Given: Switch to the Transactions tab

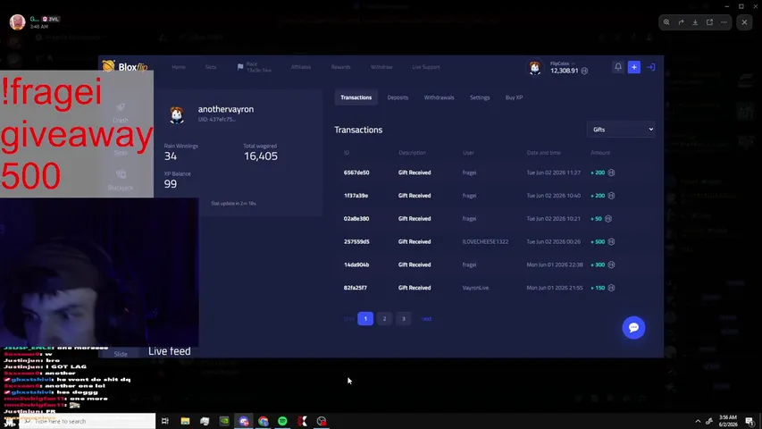Looking at the screenshot, I should (x=356, y=97).
